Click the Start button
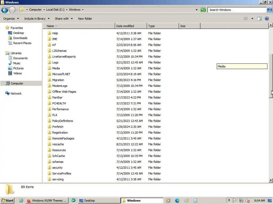Image resolution: width=273 pixels, height=204 pixels. (7, 201)
